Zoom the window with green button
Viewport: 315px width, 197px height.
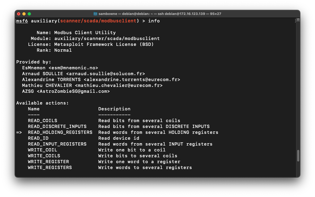click(29, 14)
